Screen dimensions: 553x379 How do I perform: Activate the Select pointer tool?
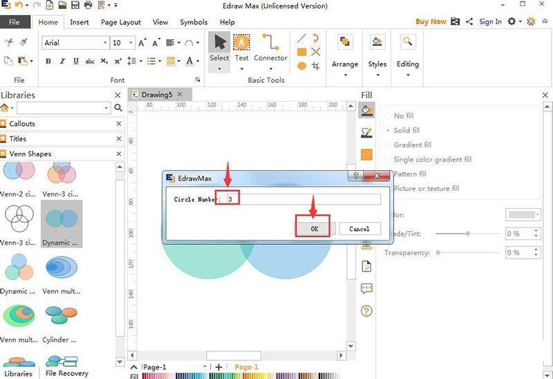click(x=219, y=43)
